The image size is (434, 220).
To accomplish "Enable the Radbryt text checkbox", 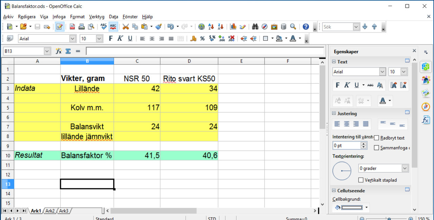I will click(x=376, y=138).
